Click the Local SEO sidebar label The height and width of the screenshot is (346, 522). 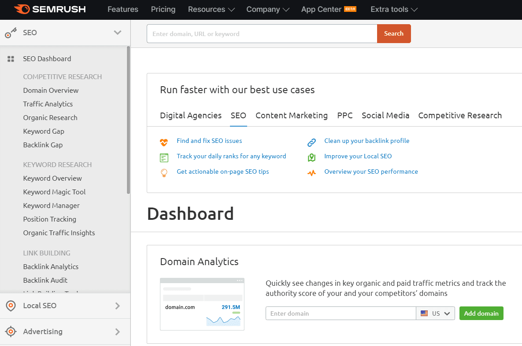click(x=40, y=306)
